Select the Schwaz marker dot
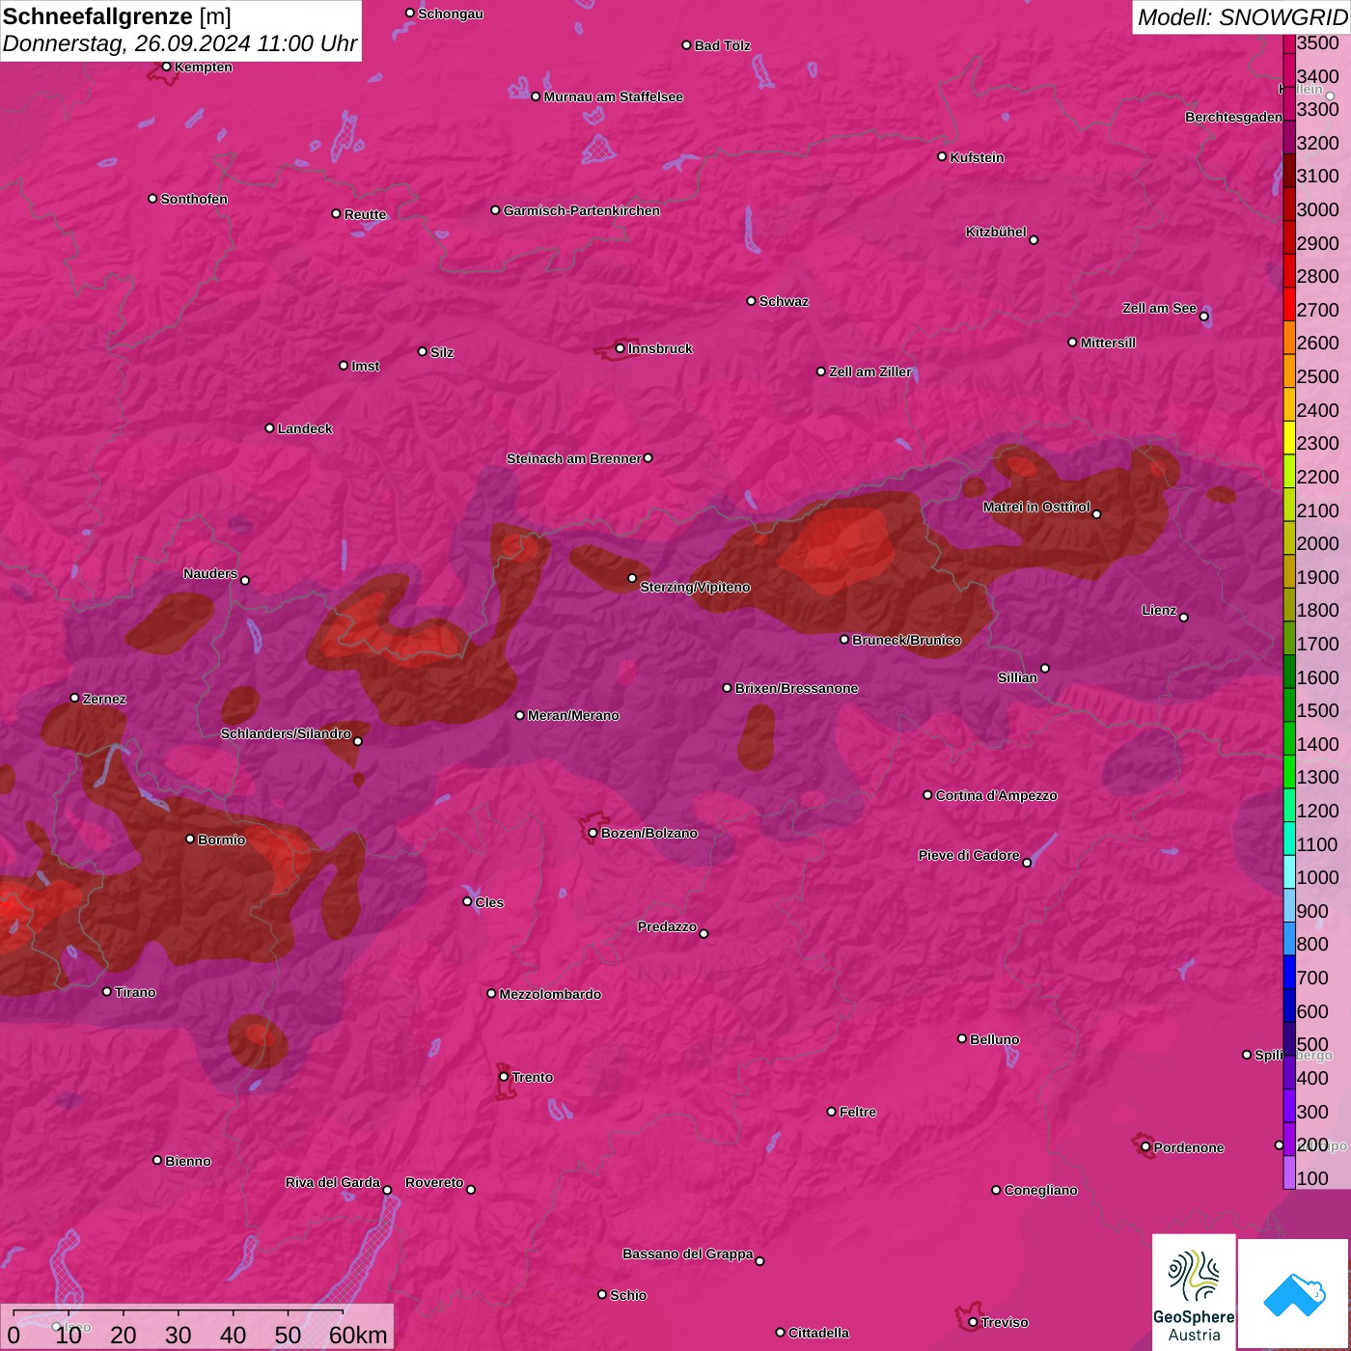The width and height of the screenshot is (1351, 1351). coord(752,301)
